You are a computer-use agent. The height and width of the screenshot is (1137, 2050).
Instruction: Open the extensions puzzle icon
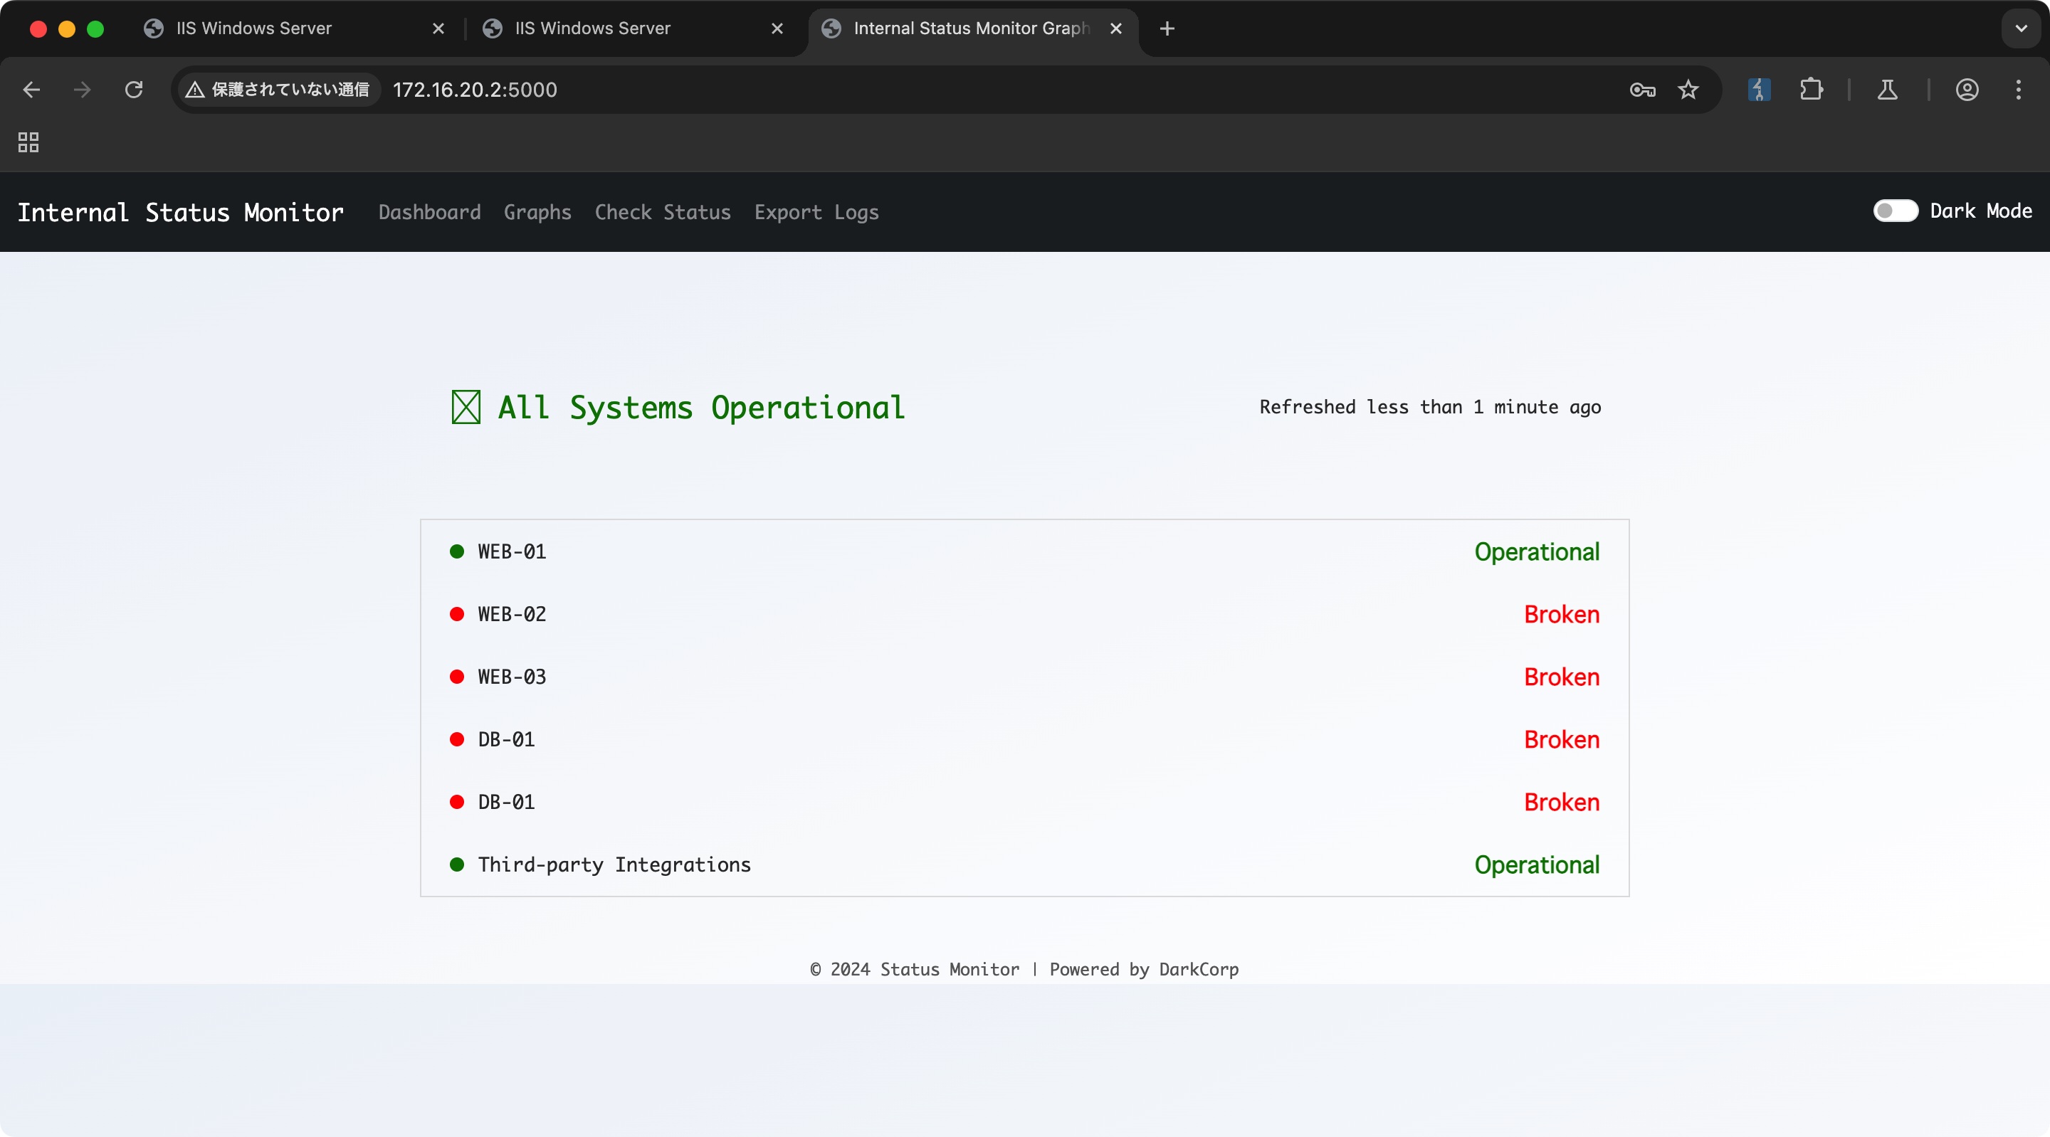point(1812,90)
